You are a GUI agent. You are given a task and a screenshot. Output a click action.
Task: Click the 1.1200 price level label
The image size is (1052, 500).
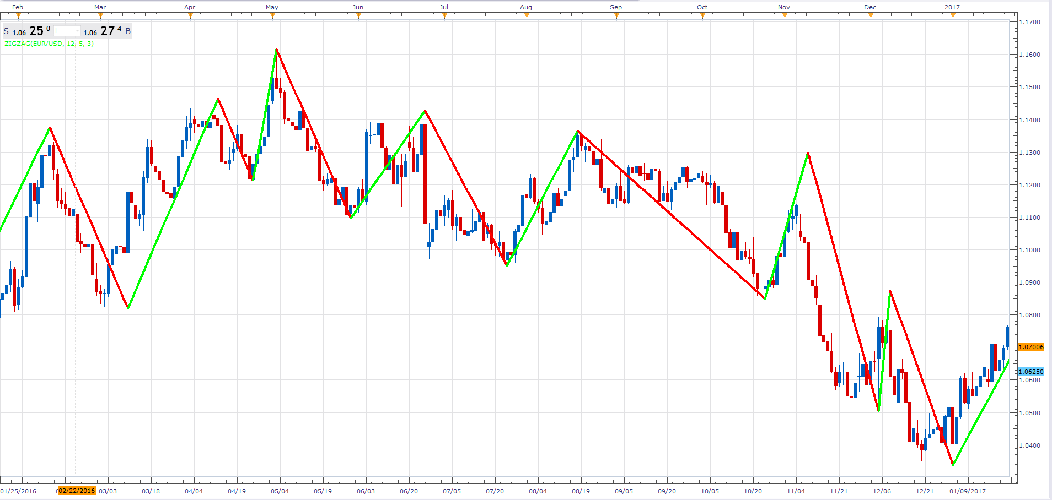click(x=1029, y=185)
